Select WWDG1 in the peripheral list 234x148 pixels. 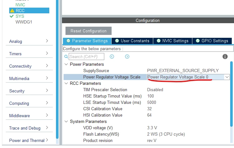tap(24, 22)
